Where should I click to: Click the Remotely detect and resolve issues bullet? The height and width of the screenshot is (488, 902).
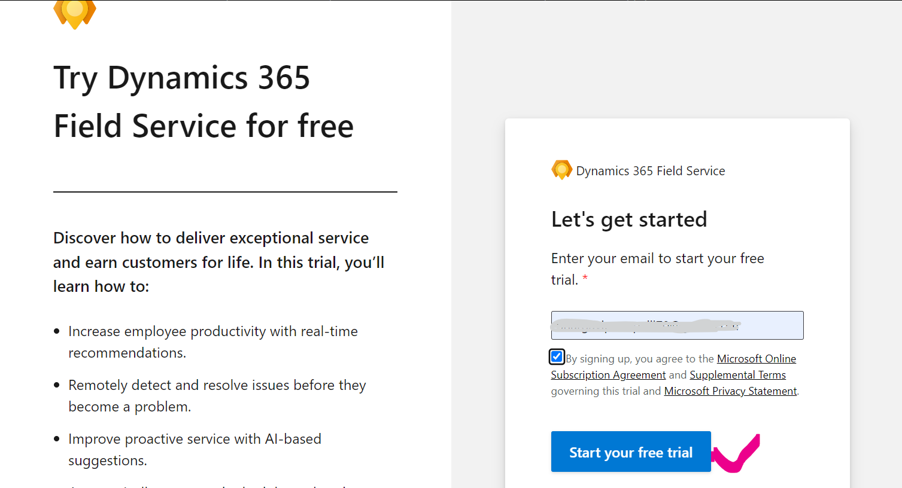pyautogui.click(x=217, y=396)
